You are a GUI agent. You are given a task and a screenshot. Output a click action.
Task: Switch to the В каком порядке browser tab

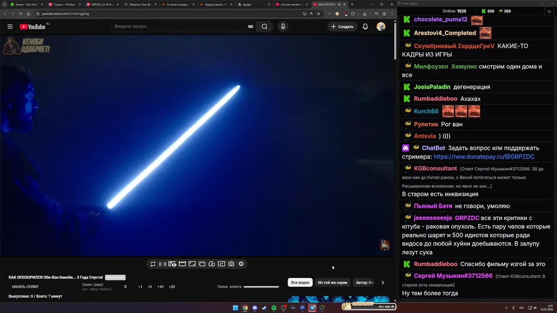pyautogui.click(x=178, y=4)
